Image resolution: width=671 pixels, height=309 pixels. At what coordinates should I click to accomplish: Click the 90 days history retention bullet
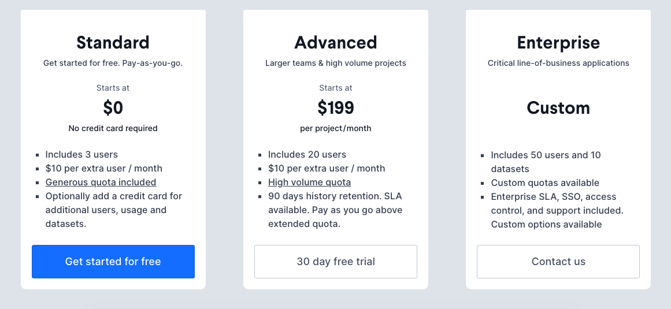pos(335,210)
